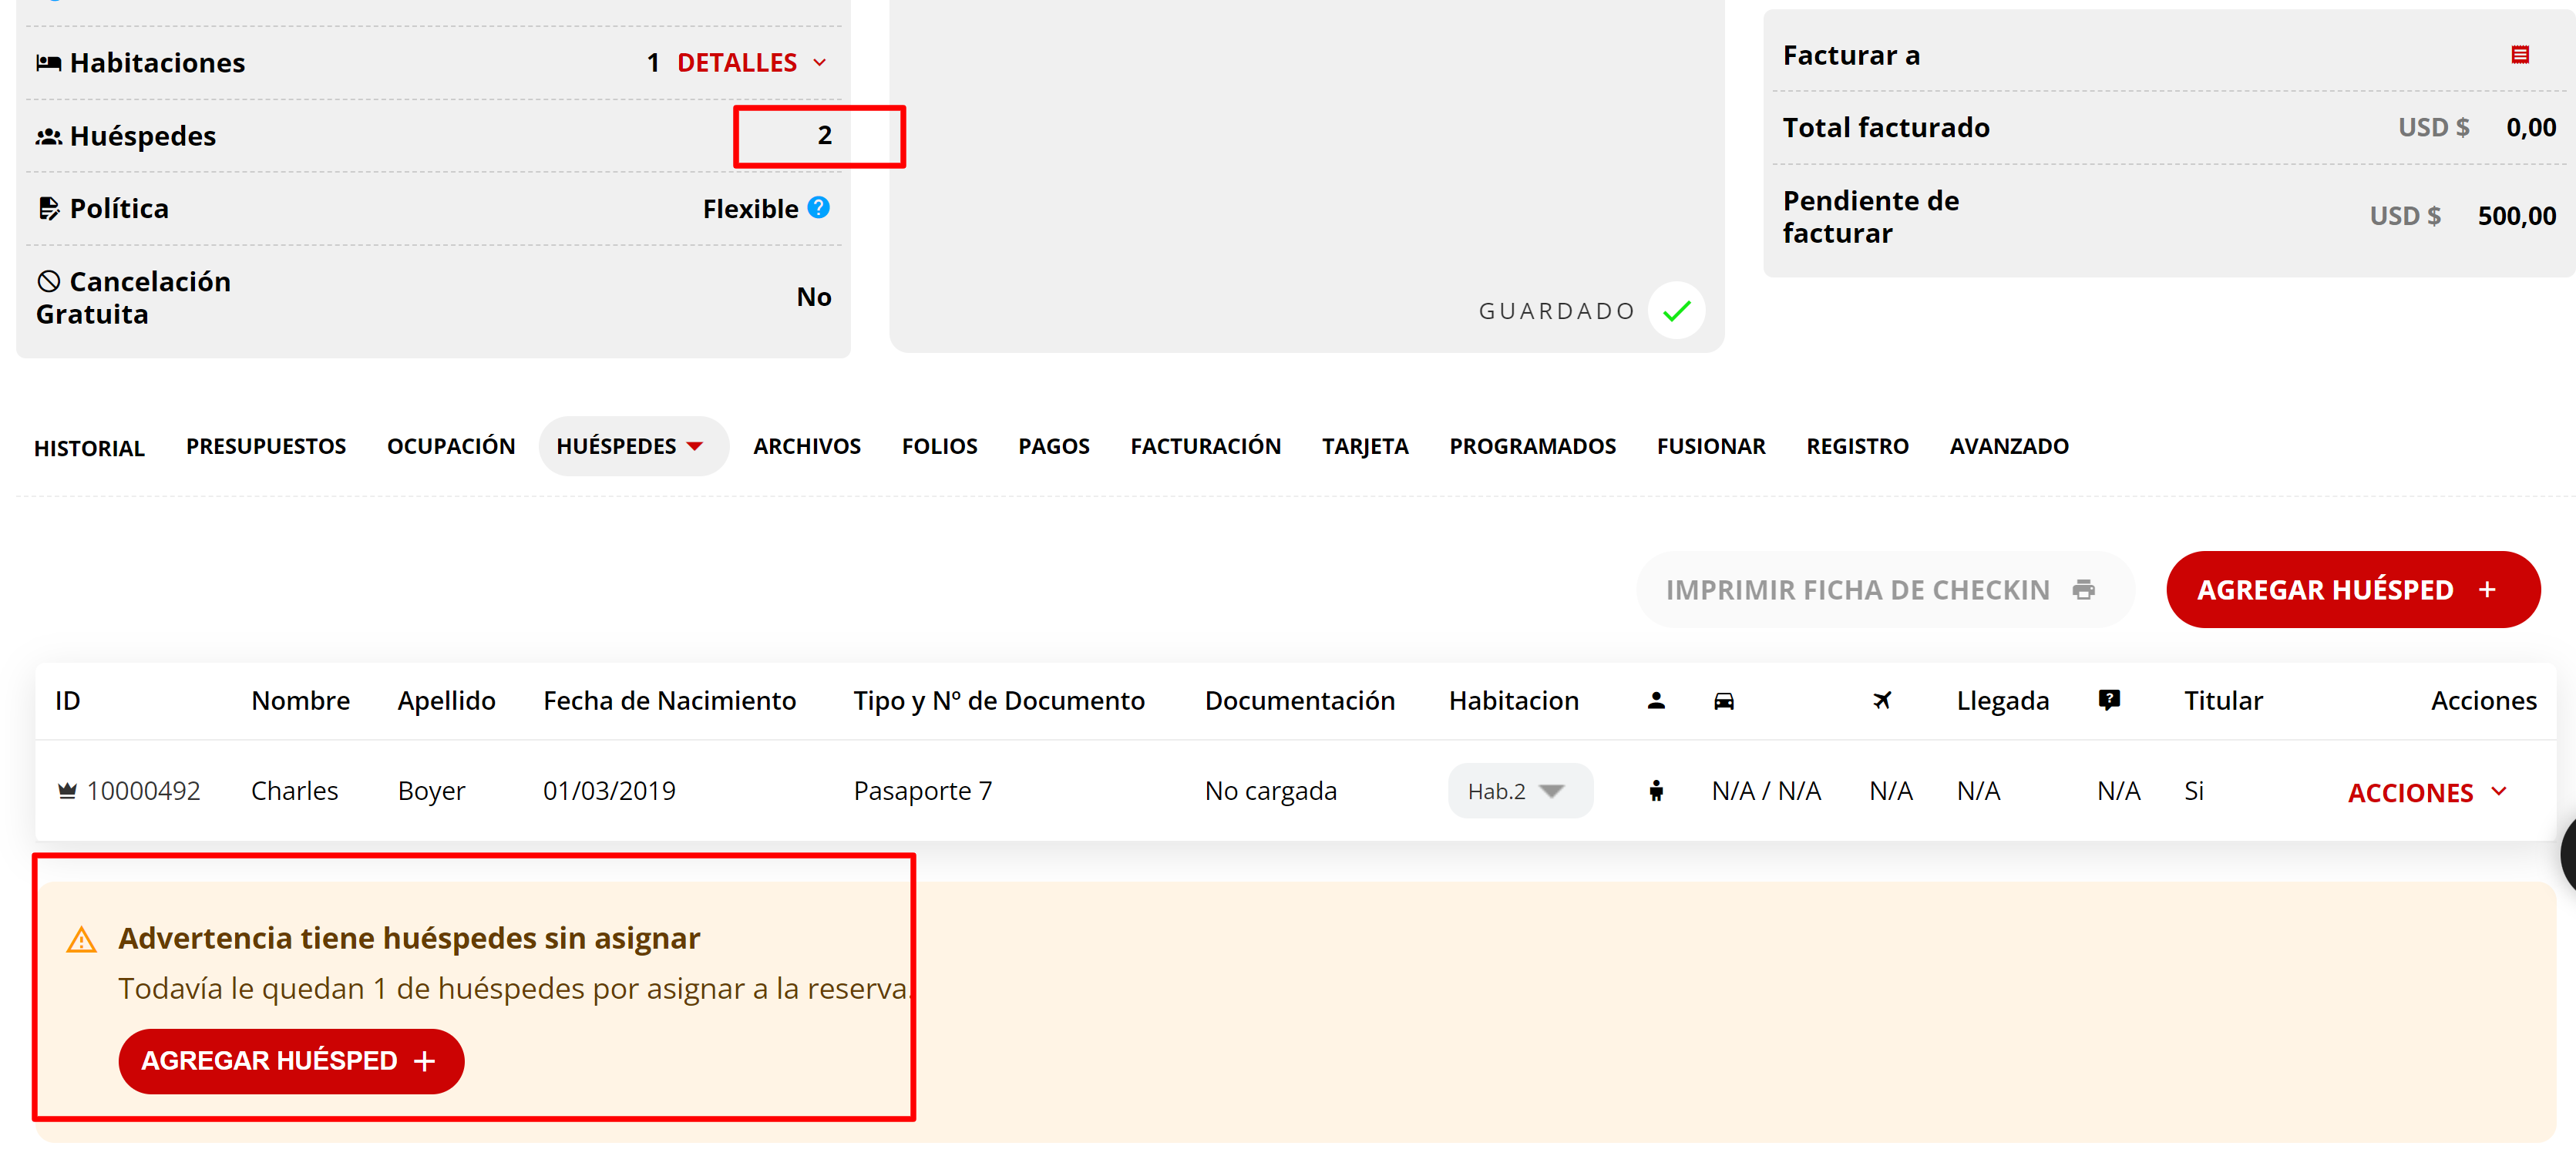This screenshot has height=1156, width=2576.
Task: Click the airplane icon column header
Action: pyautogui.click(x=1881, y=700)
